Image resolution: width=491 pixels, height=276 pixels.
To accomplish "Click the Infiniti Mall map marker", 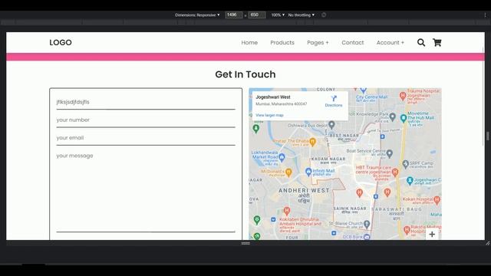I will (308, 171).
